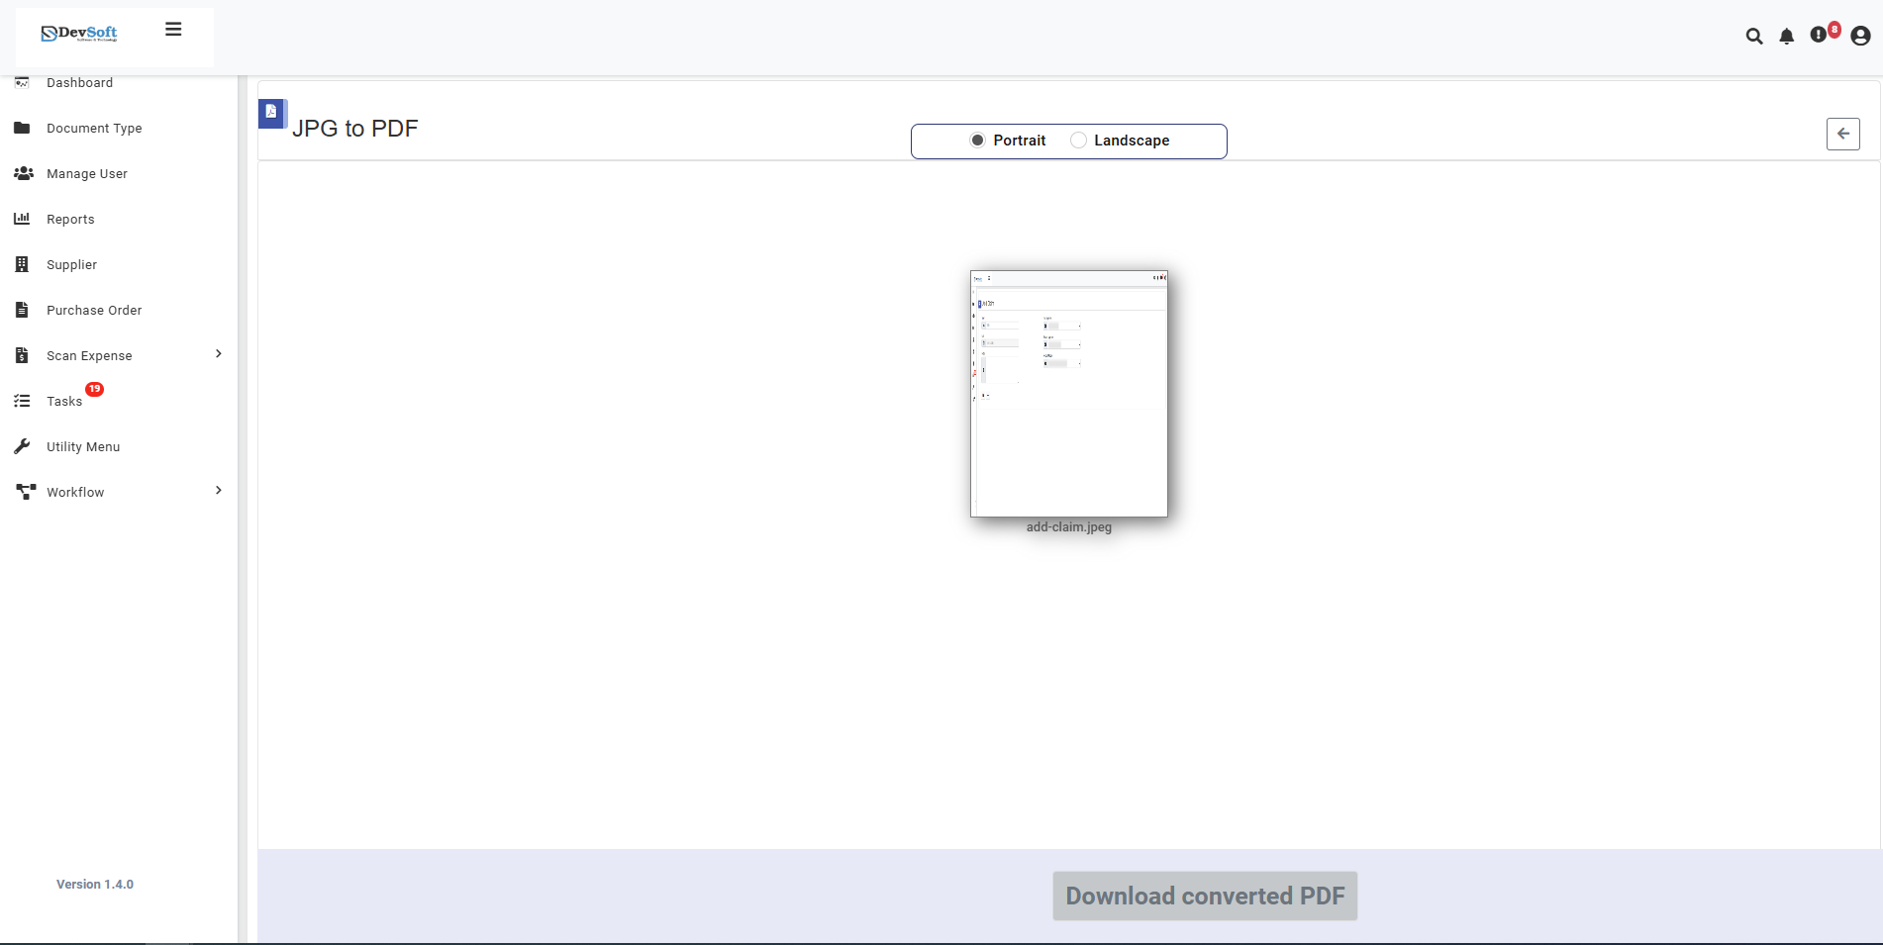Select the Supplier building icon

(22, 264)
